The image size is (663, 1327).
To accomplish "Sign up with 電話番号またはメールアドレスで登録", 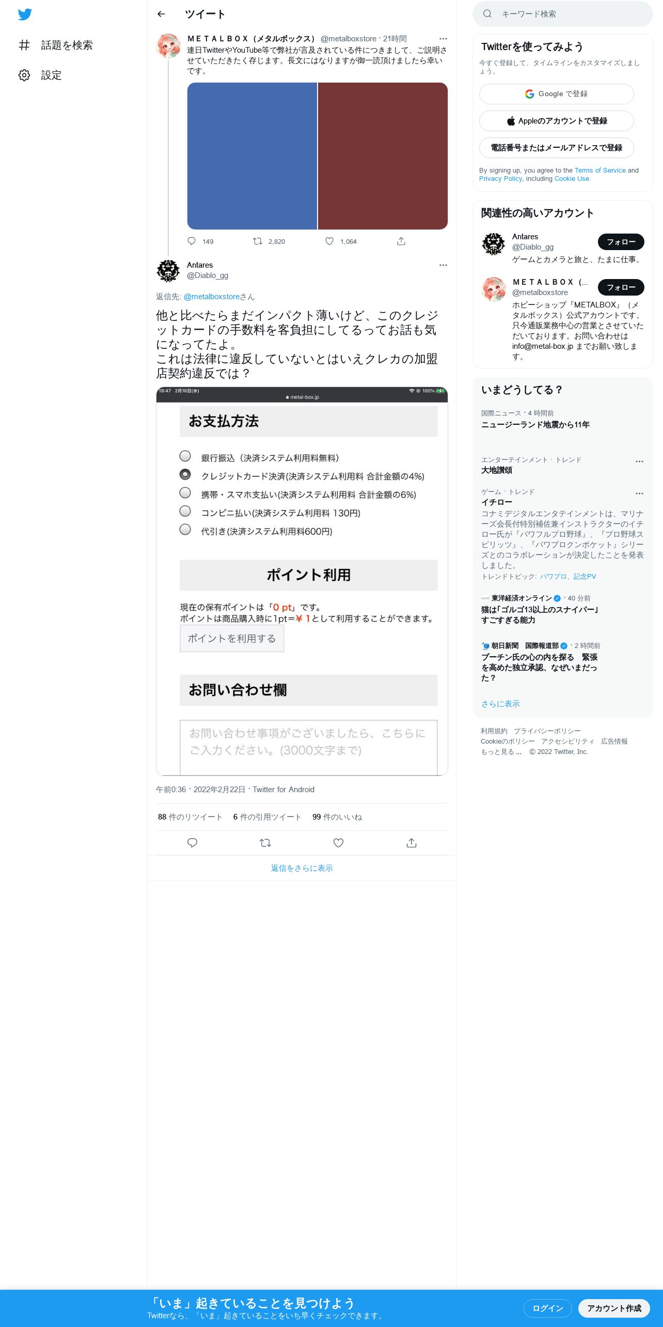I will (x=557, y=148).
